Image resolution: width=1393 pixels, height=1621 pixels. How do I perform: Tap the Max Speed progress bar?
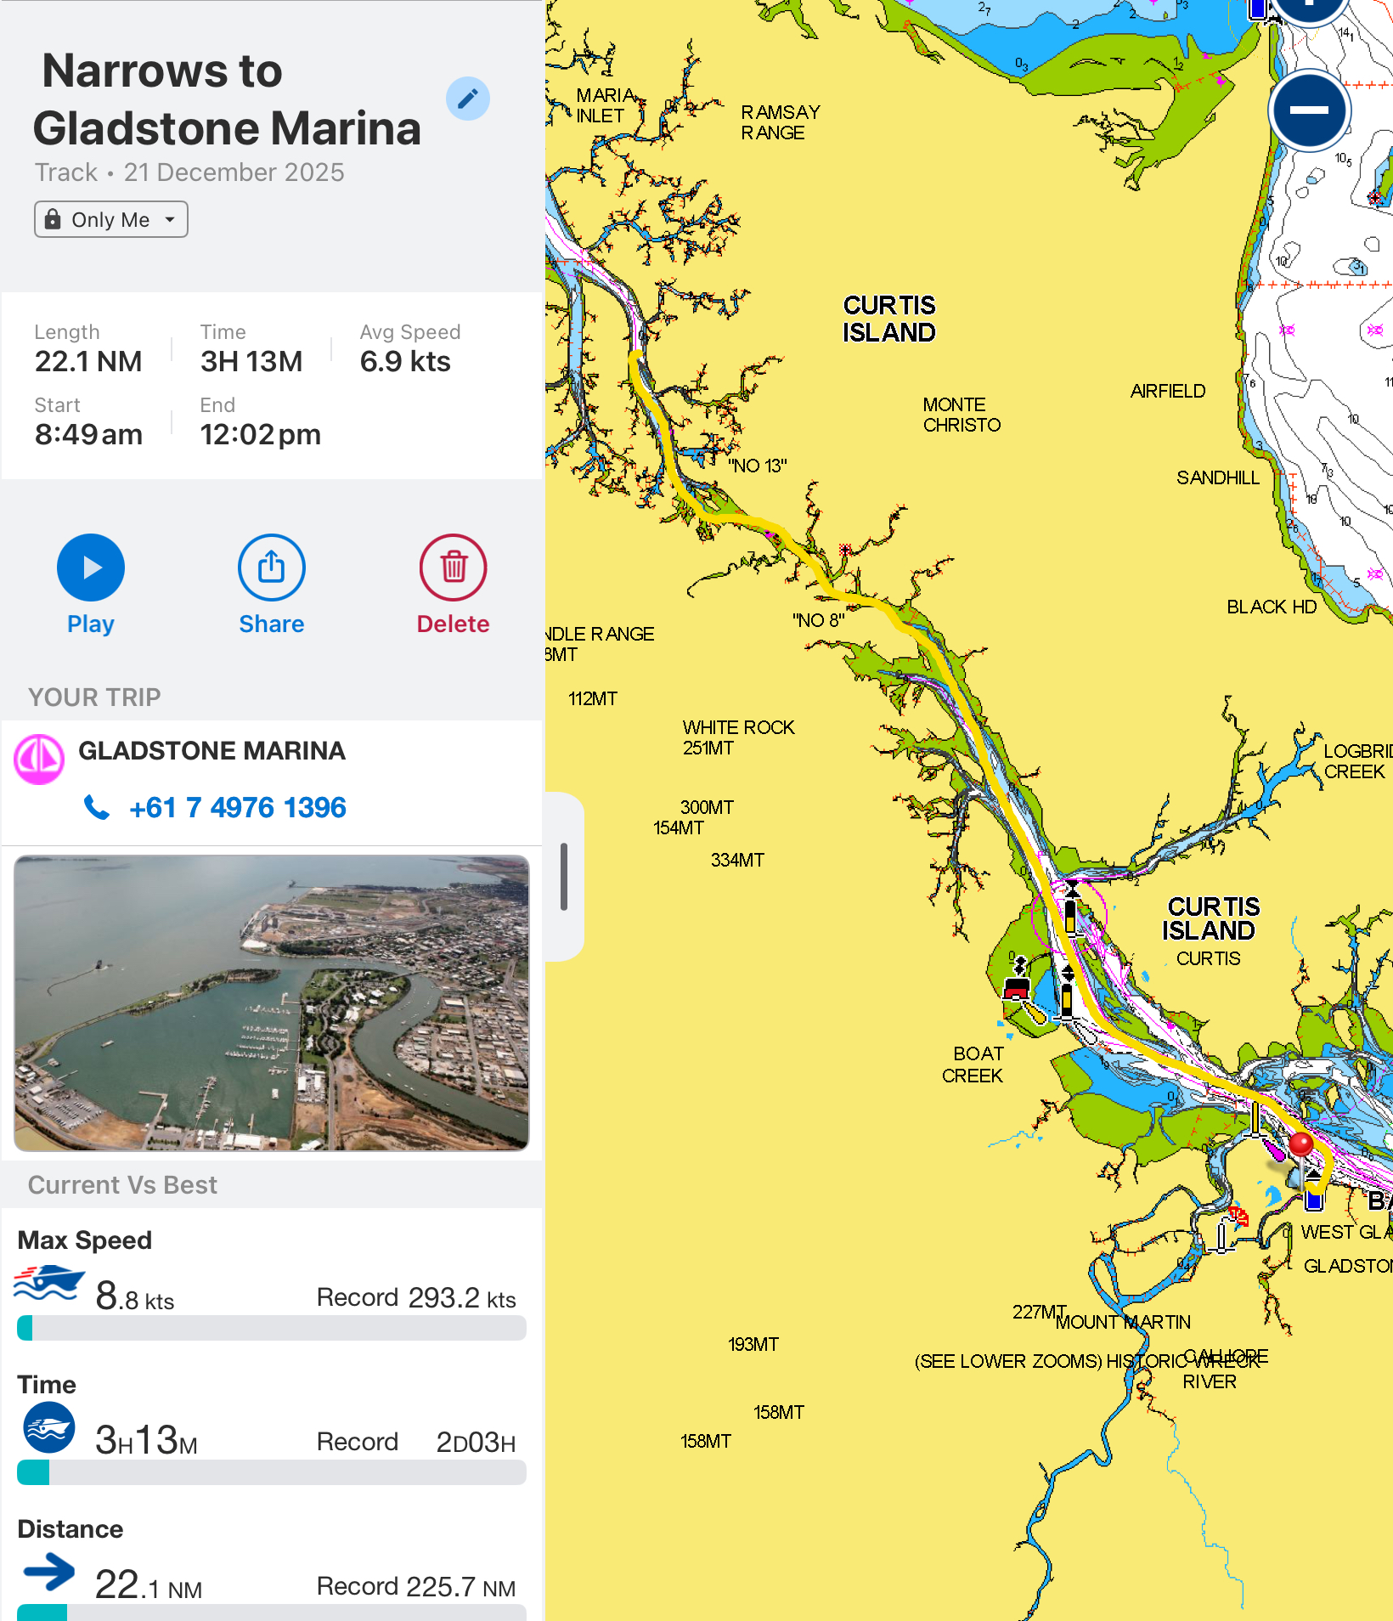tap(271, 1327)
